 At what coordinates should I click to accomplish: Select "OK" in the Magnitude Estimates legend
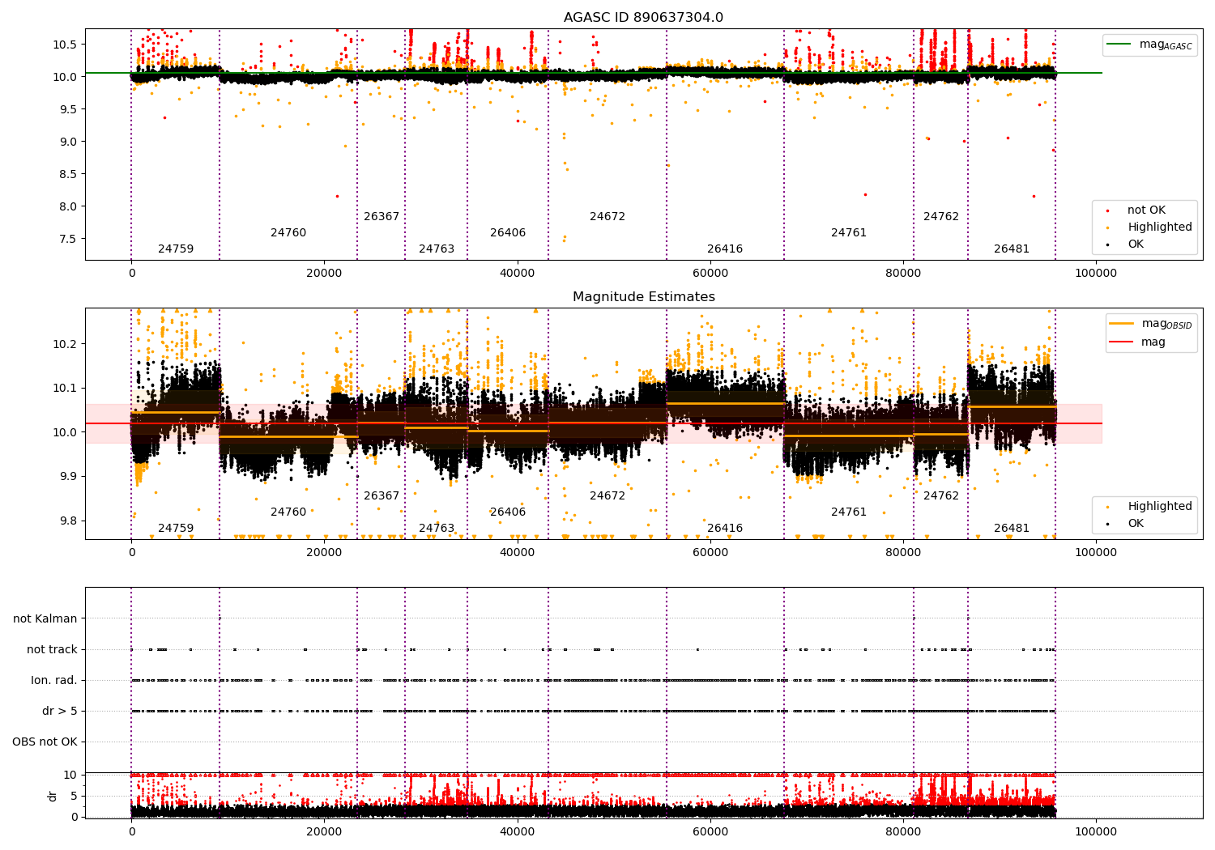click(1136, 524)
